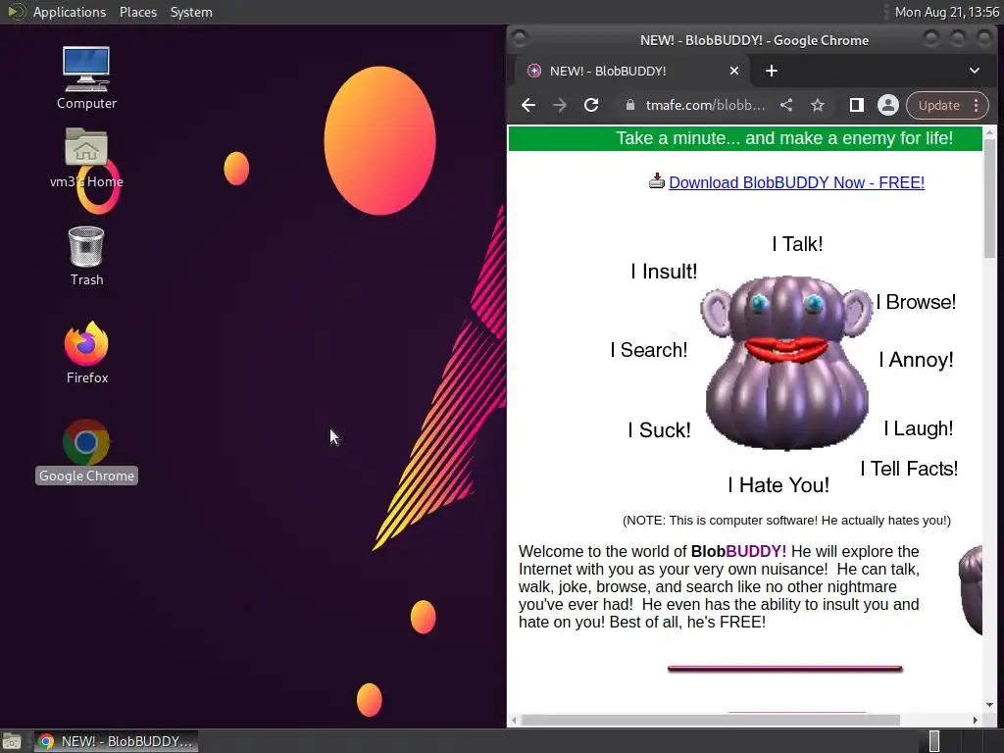
Task: Click the download icon beside the link
Action: click(x=657, y=181)
